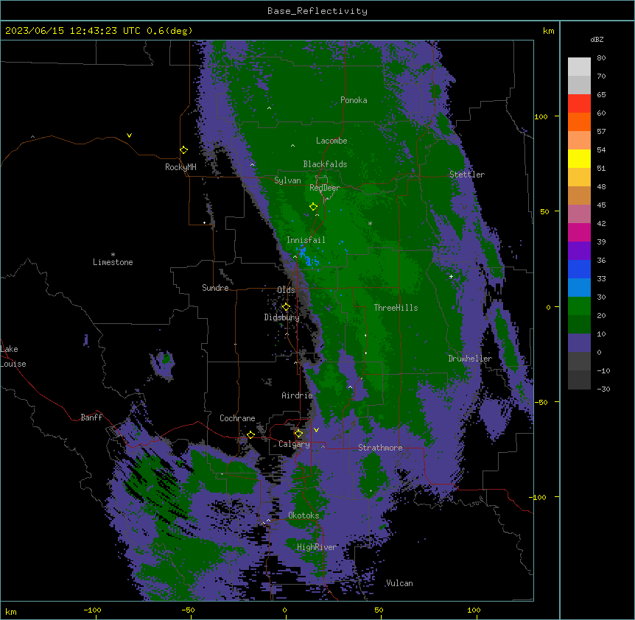Click the Ponoka city label
The image size is (635, 620).
click(x=354, y=100)
